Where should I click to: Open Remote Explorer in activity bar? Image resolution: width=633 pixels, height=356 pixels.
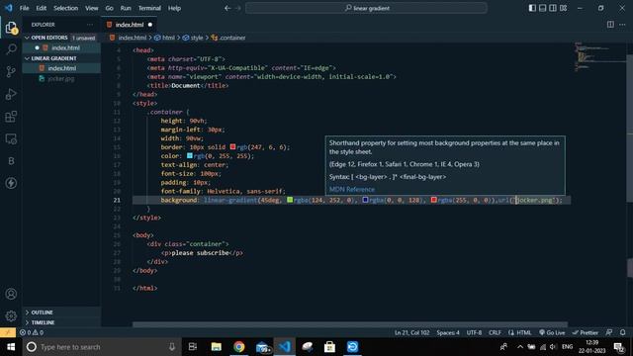[x=11, y=138]
